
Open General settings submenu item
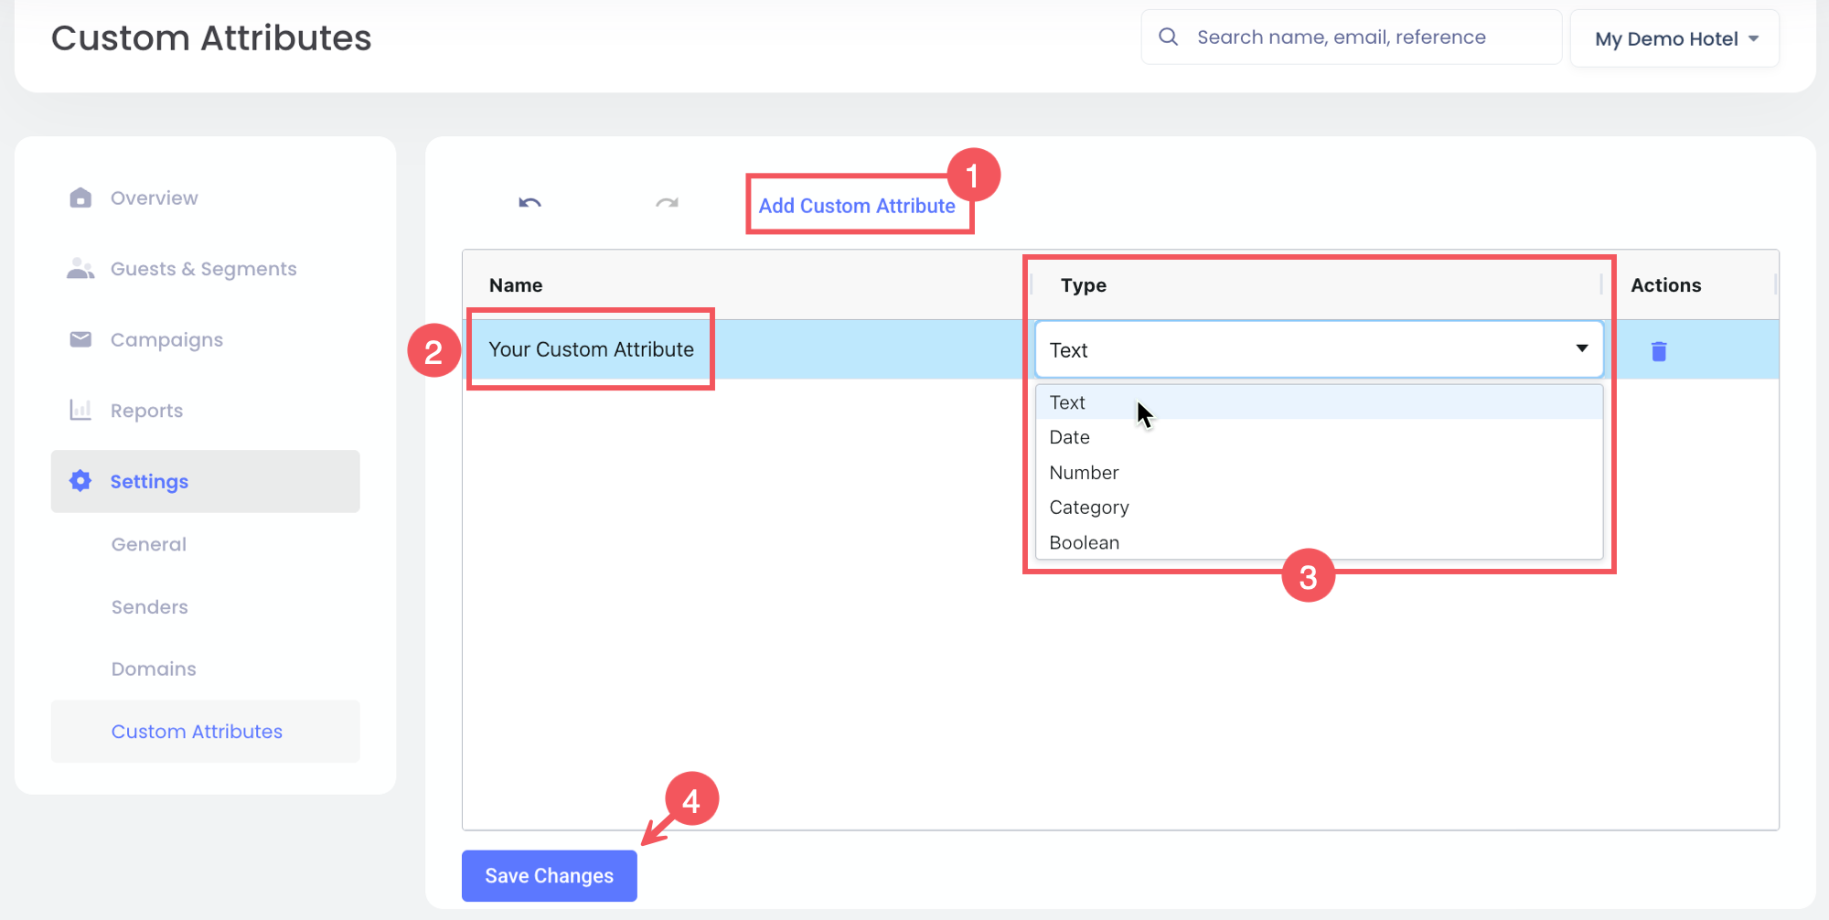[149, 544]
